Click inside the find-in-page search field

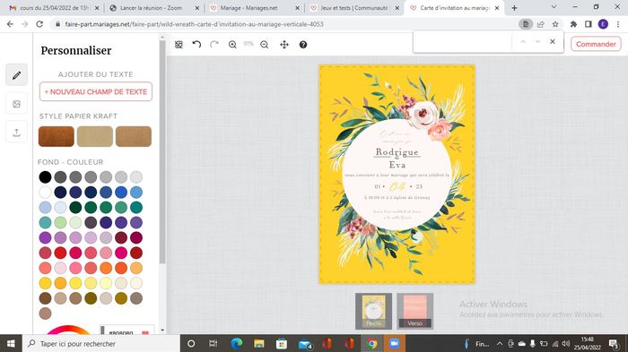click(463, 41)
